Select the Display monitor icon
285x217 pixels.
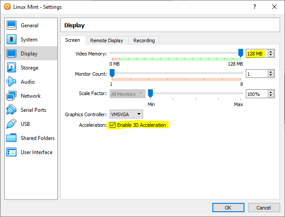(11, 53)
